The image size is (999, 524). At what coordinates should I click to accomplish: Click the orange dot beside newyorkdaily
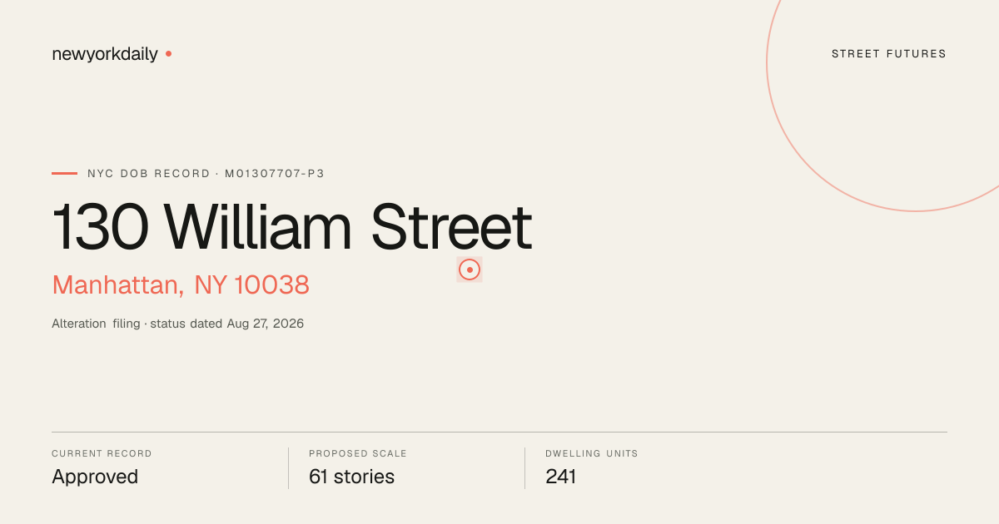[168, 54]
